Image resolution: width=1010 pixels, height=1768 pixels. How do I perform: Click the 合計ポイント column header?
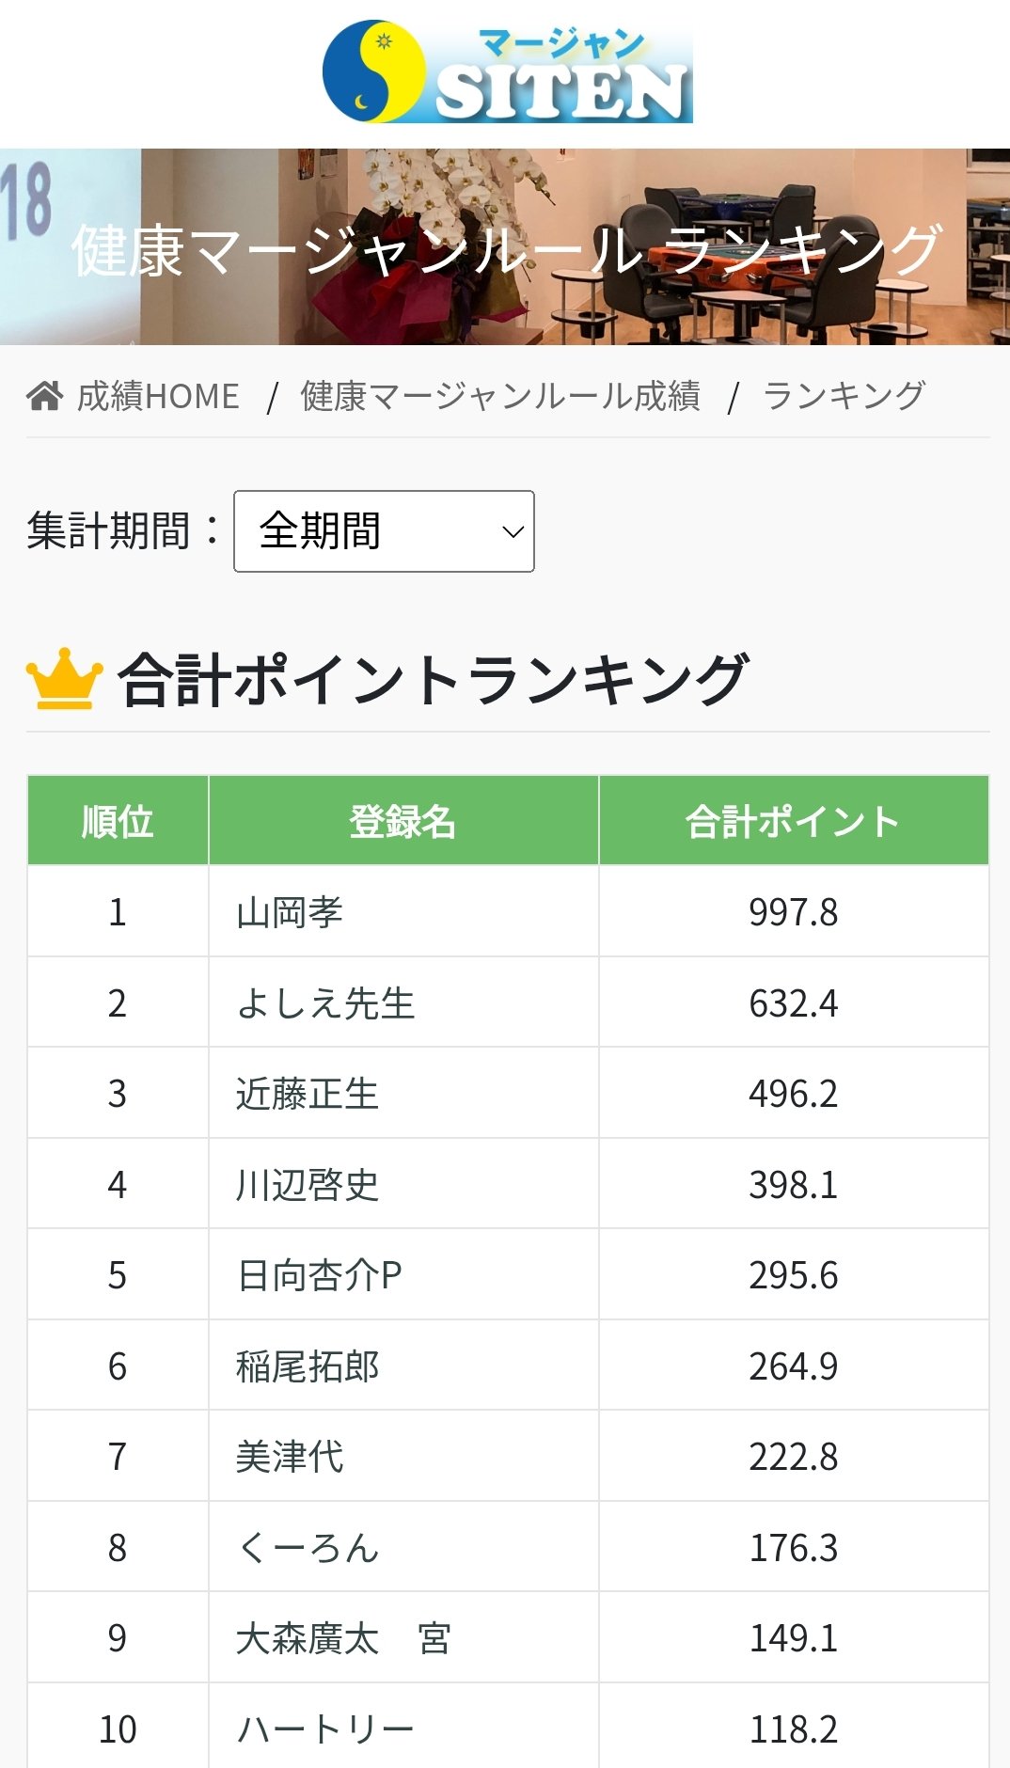[793, 821]
